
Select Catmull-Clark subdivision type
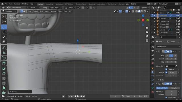162,88
